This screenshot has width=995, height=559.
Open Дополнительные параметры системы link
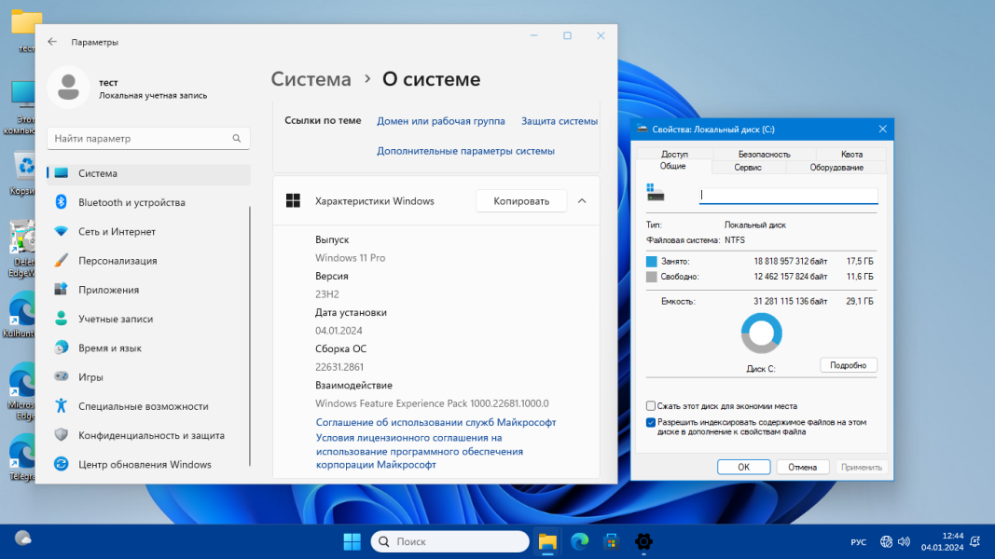(465, 151)
